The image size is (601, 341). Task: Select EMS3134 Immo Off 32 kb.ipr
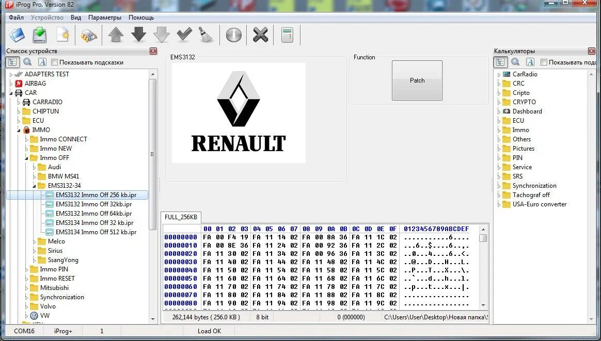pos(94,223)
